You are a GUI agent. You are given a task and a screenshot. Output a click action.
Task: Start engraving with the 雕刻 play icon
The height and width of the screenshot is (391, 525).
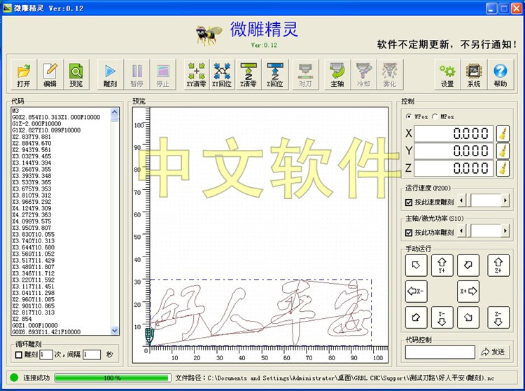110,74
